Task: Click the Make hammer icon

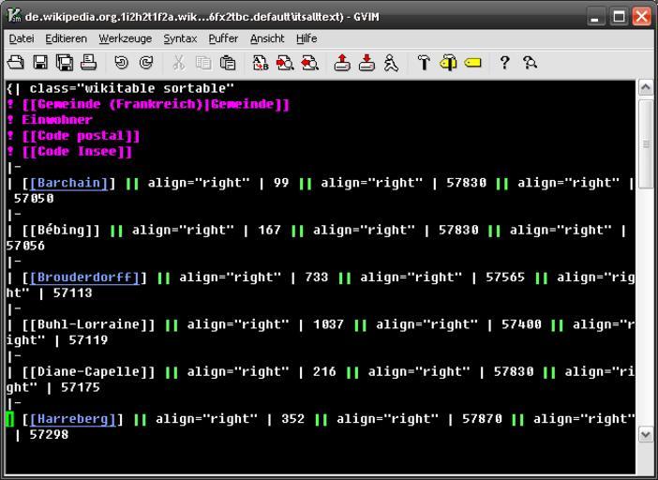Action: pos(424,63)
